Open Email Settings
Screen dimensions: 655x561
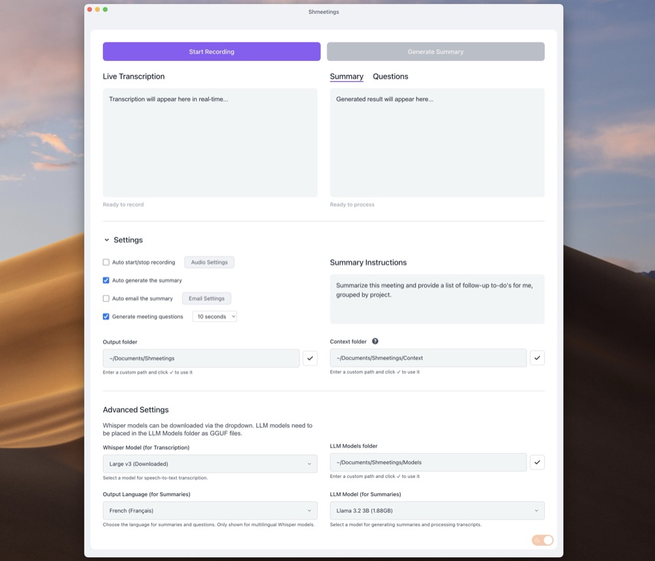206,298
